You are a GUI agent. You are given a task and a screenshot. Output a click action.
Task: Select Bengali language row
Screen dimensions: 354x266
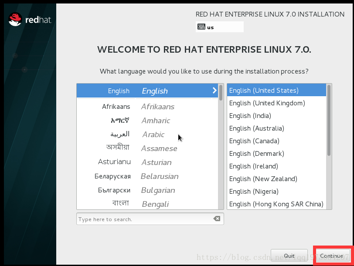tap(147, 204)
